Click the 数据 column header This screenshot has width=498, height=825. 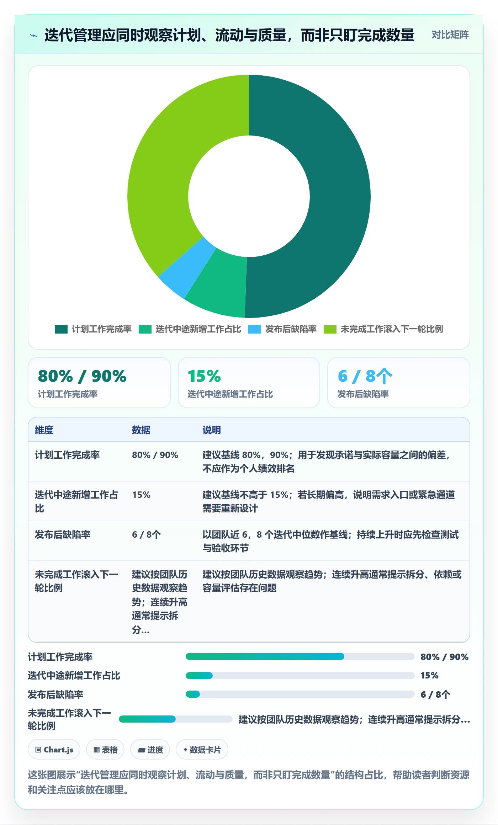[x=141, y=430]
